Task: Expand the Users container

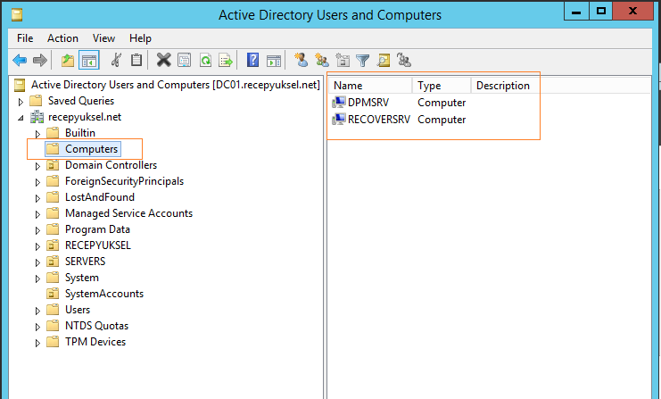Action: tap(37, 311)
